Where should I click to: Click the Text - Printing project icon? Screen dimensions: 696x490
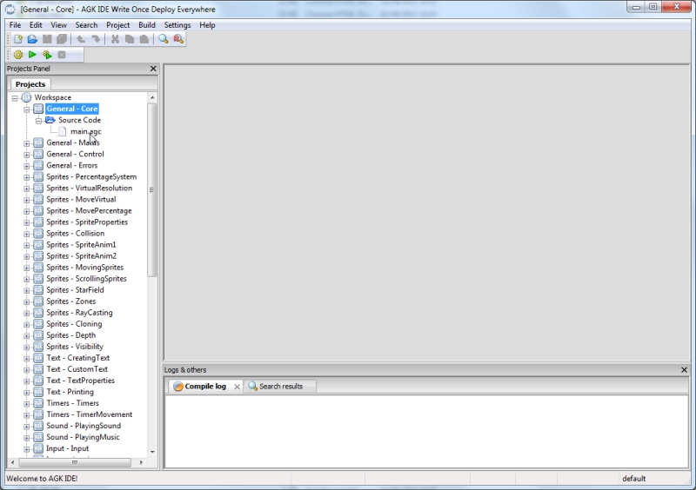click(x=38, y=392)
